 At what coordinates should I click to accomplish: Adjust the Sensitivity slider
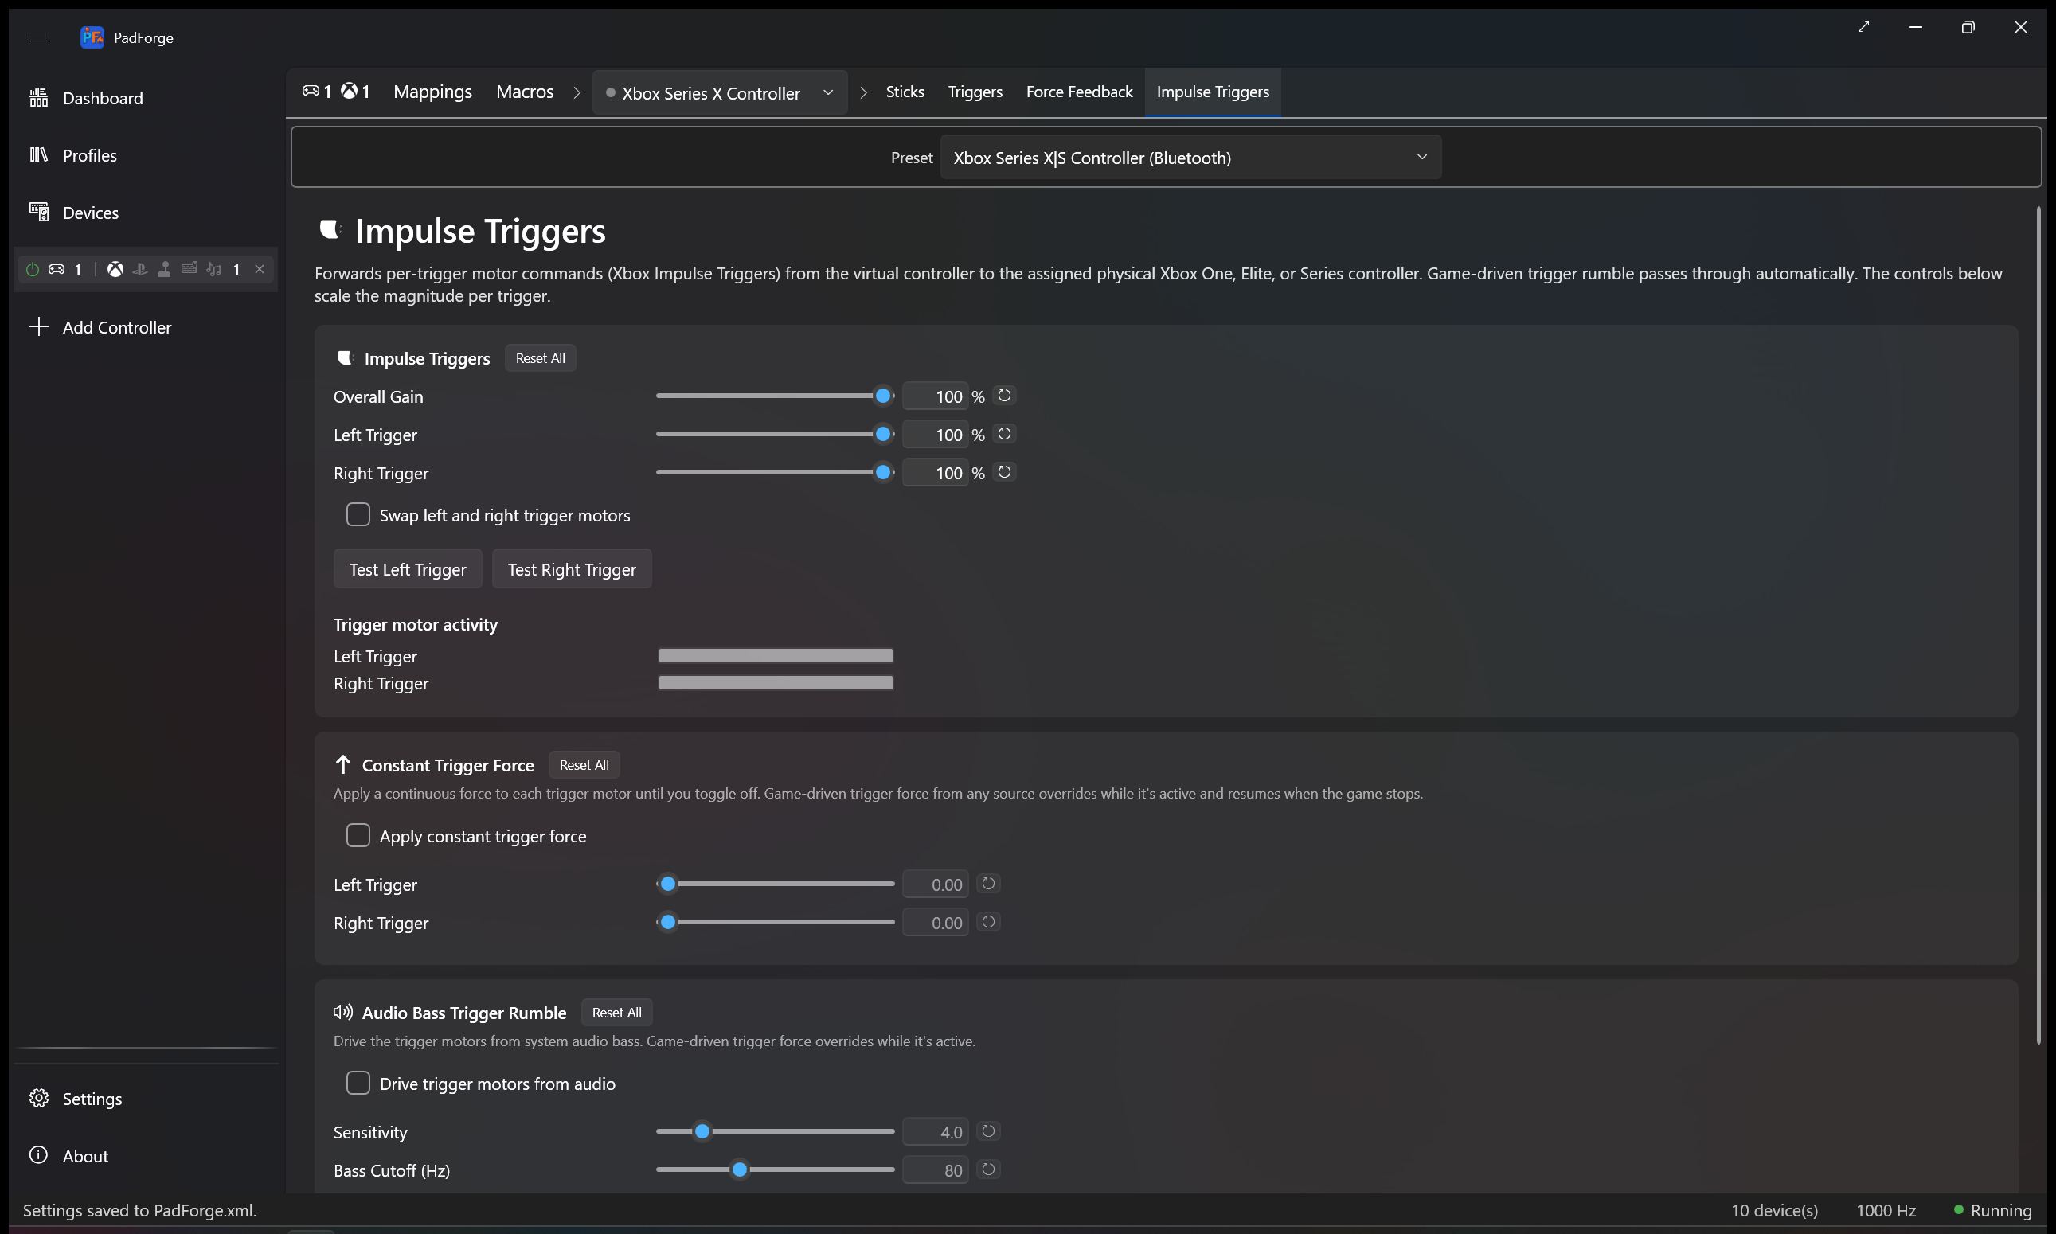[x=774, y=1132]
